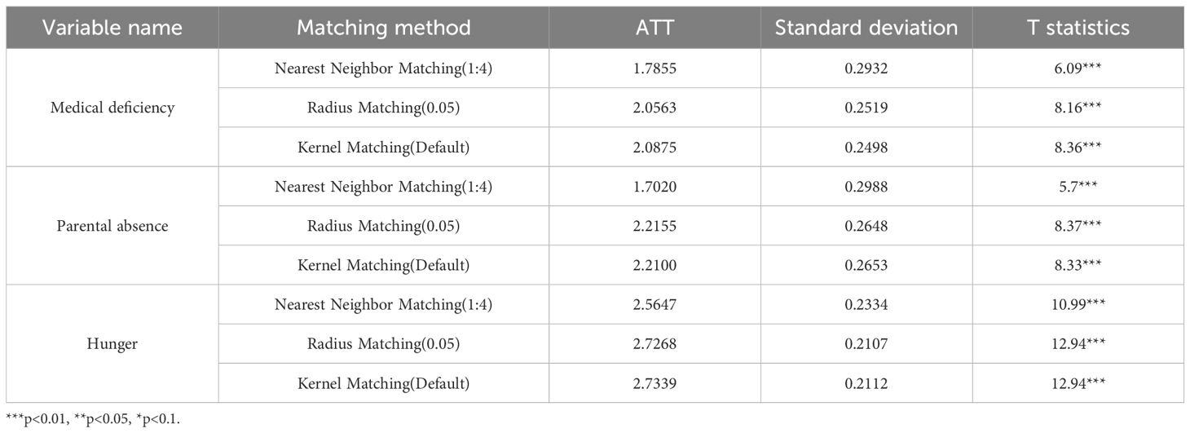Select the ATT column header
Screen dimensions: 1190x433
(x=654, y=28)
